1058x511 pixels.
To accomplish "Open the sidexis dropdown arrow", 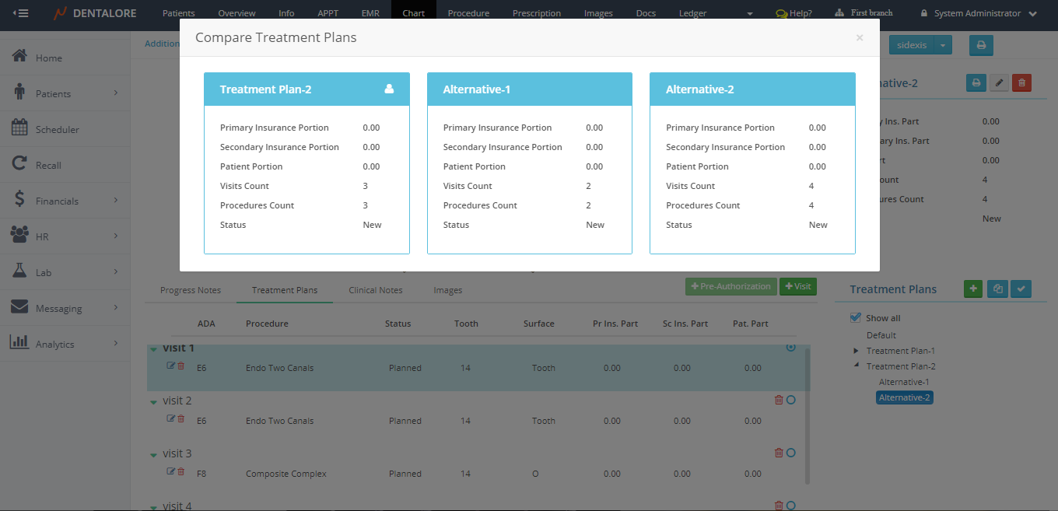I will (942, 45).
